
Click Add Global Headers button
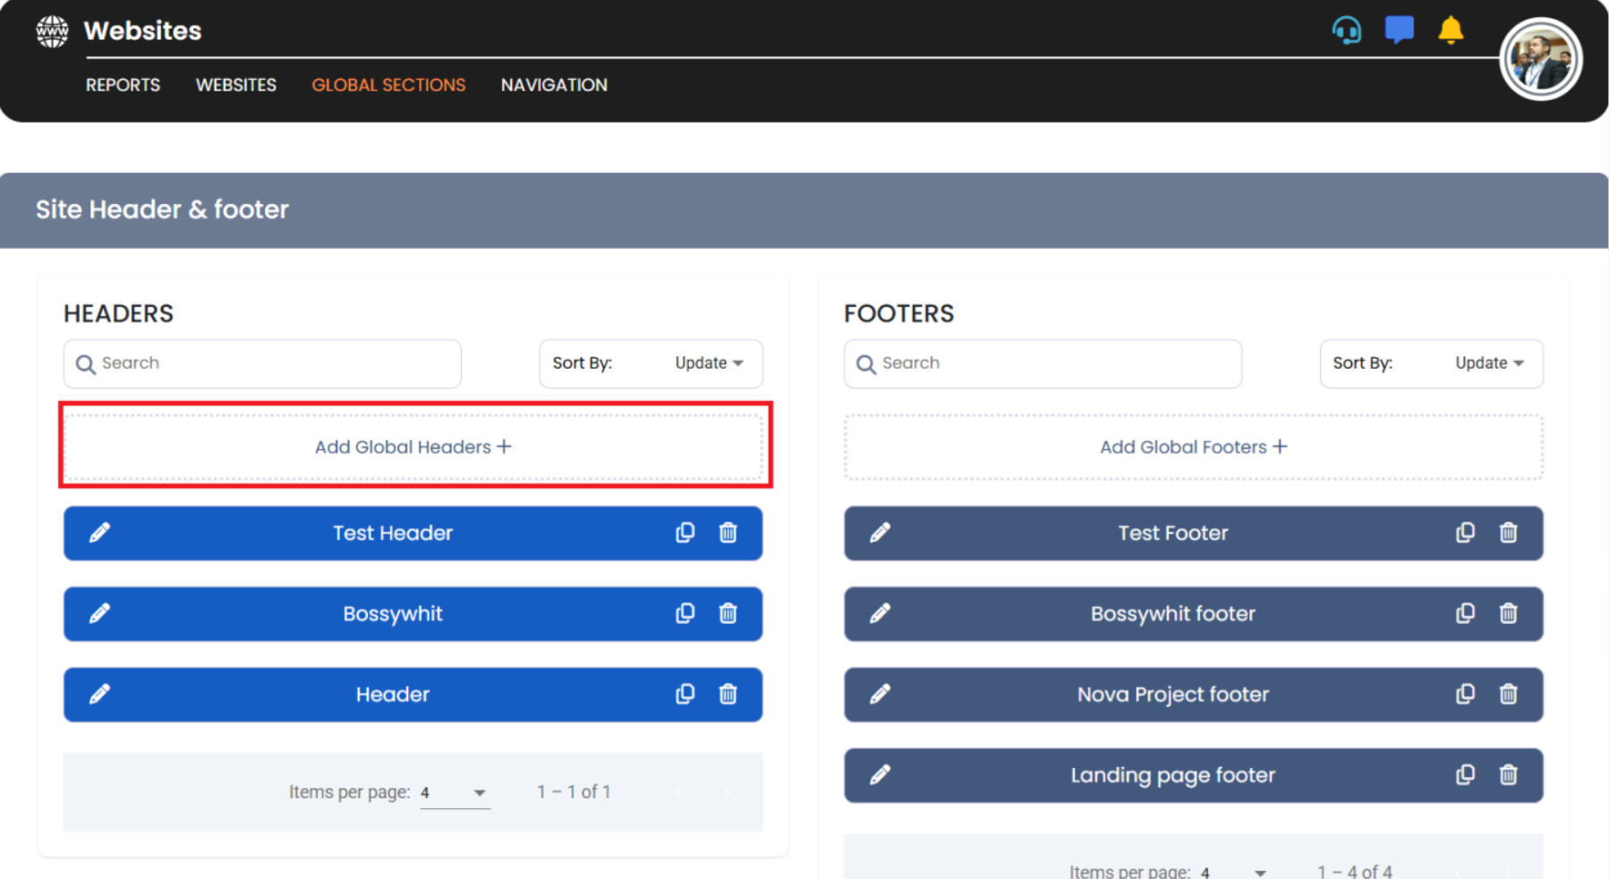(x=413, y=447)
